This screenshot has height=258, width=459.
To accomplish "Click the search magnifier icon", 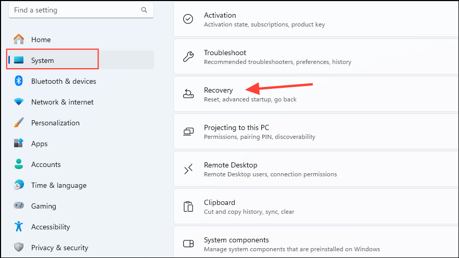I will coord(144,10).
